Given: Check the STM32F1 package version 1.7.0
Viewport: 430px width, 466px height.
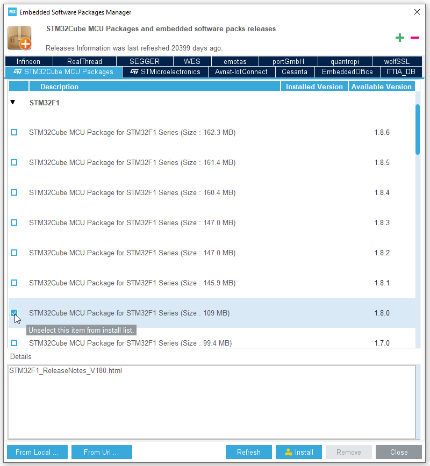Looking at the screenshot, I should coord(14,343).
